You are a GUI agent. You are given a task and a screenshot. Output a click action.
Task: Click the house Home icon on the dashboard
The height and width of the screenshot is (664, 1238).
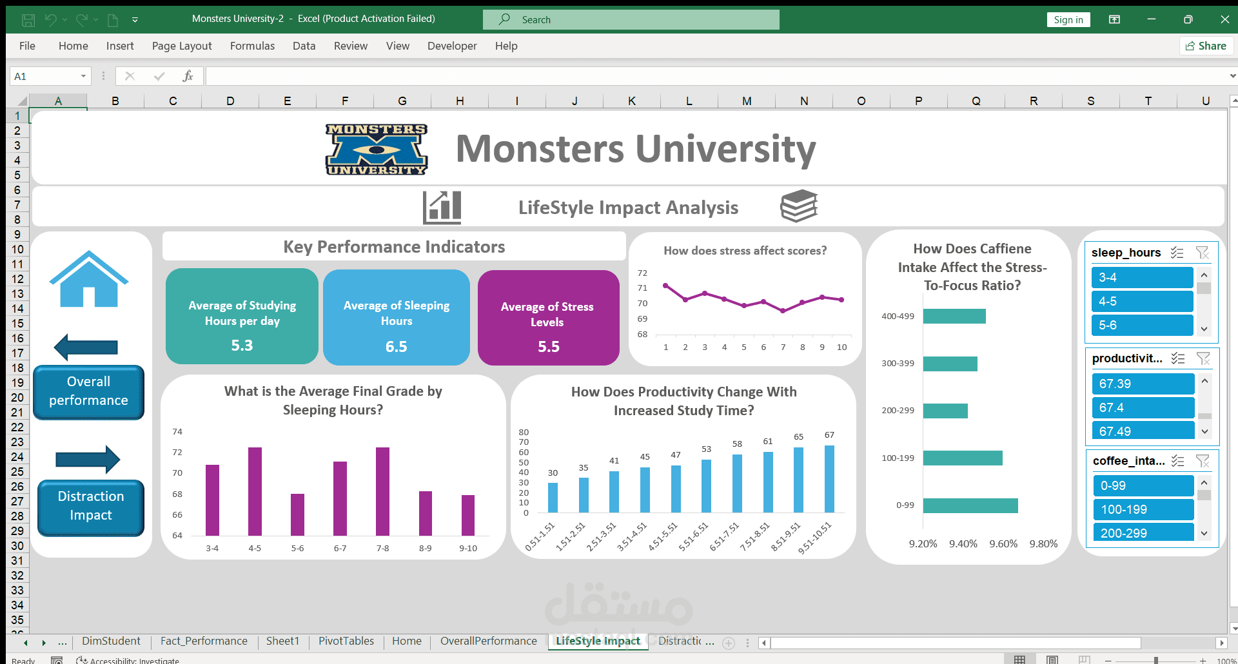point(89,279)
